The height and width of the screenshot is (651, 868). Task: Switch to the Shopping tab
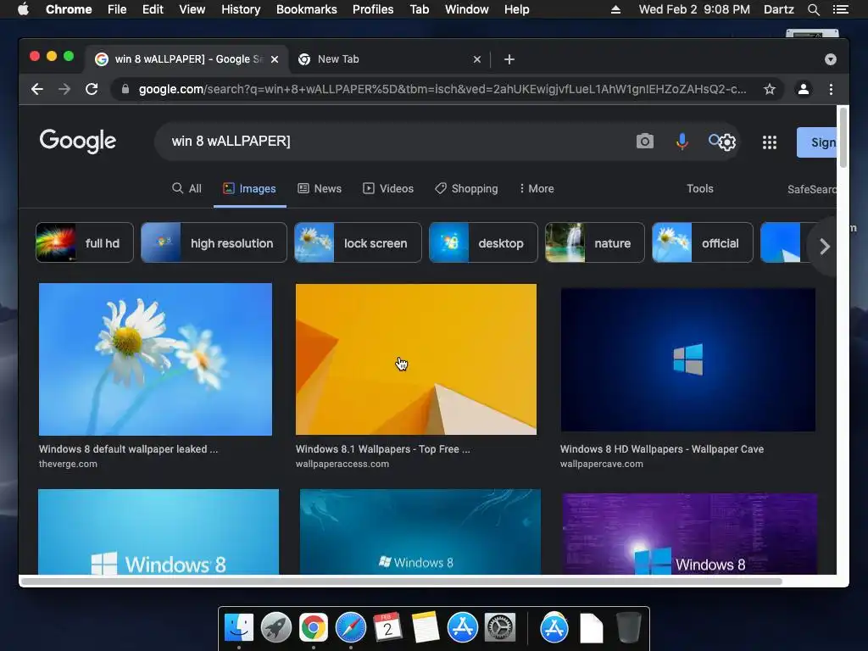click(466, 189)
